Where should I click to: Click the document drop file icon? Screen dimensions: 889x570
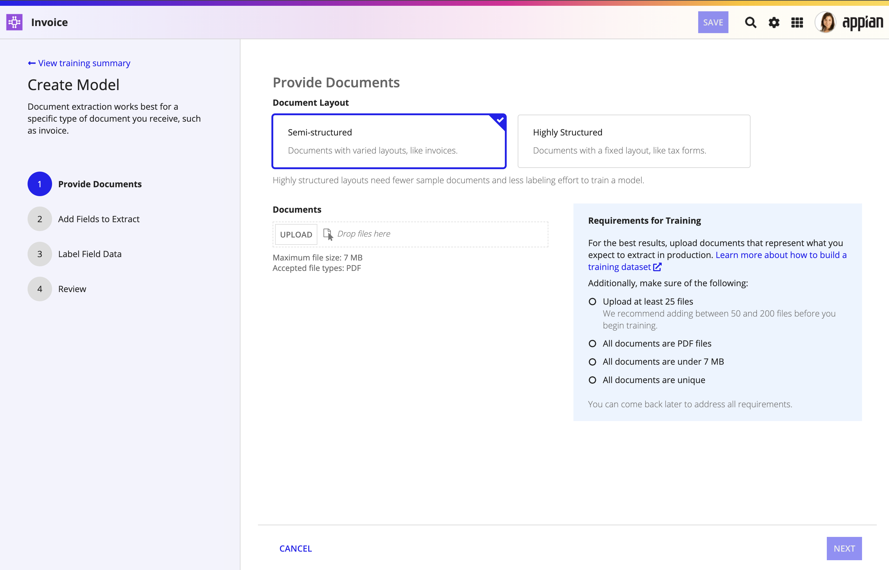328,234
